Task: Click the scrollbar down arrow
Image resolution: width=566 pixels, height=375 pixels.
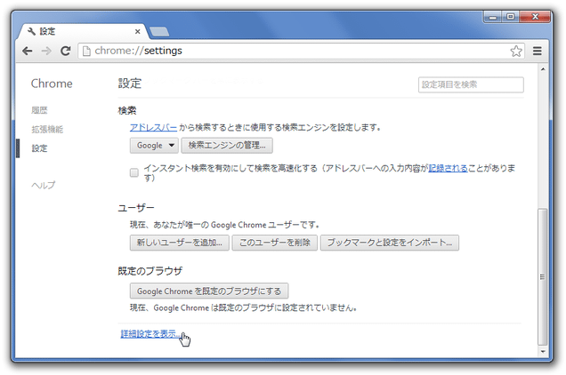Action: coord(543,352)
